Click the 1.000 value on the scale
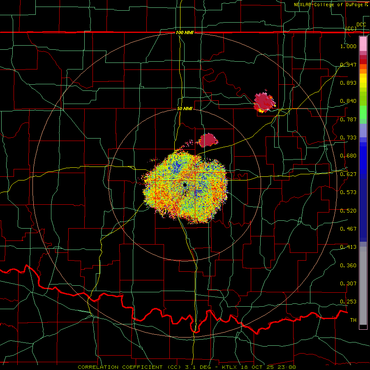370x370 pixels. 348,46
